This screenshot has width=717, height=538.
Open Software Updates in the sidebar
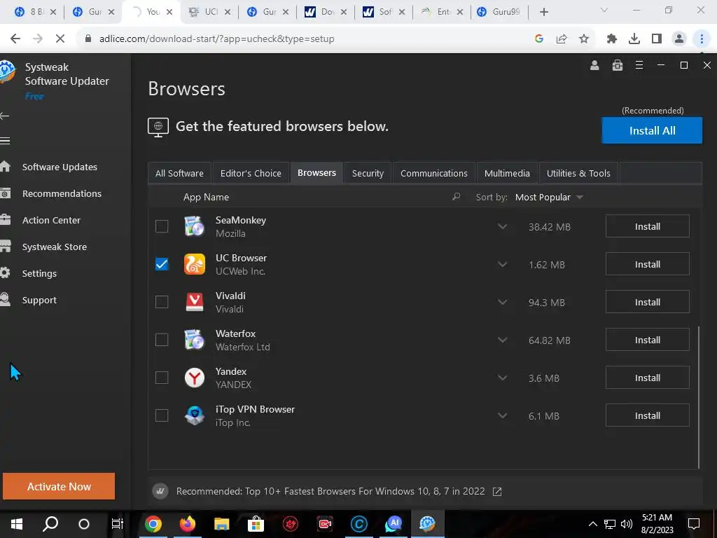60,167
